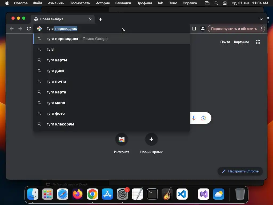273x205 pixels.
Task: Open Visual Studio from the Dock
Action: [x=204, y=194]
